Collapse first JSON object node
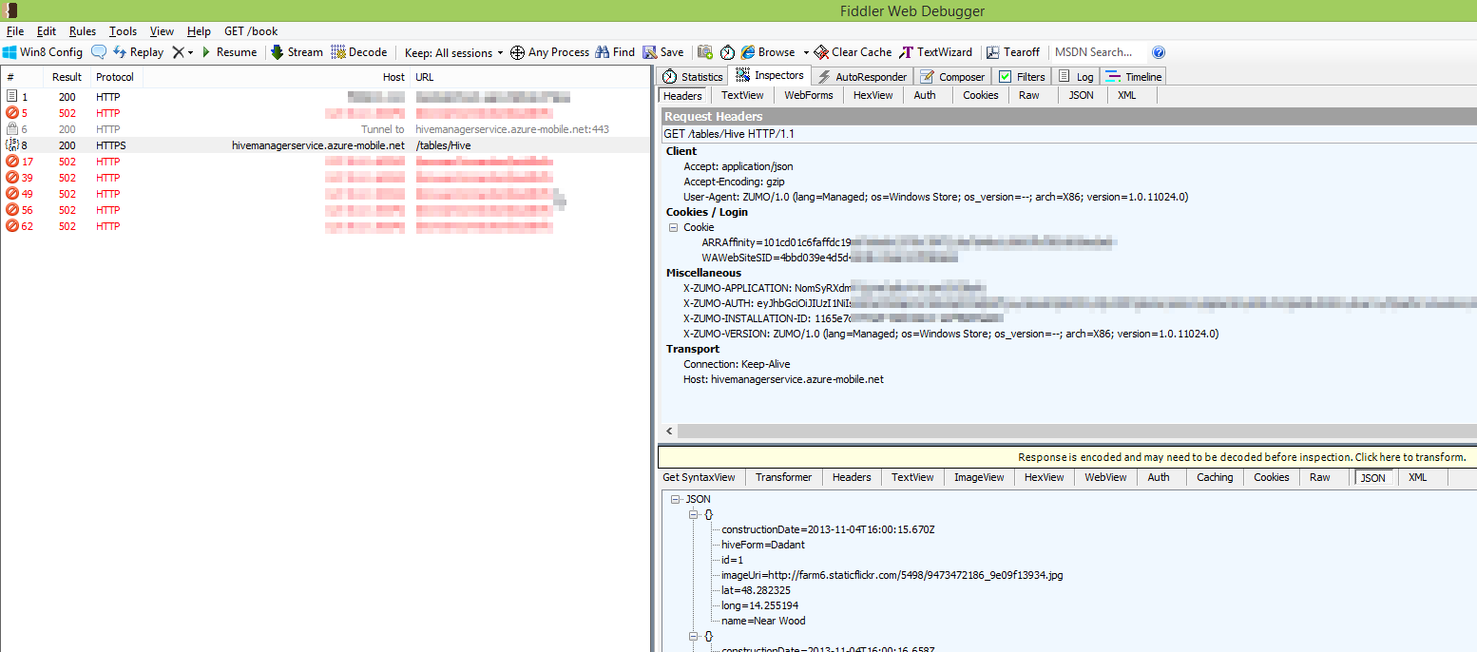 pyautogui.click(x=693, y=514)
